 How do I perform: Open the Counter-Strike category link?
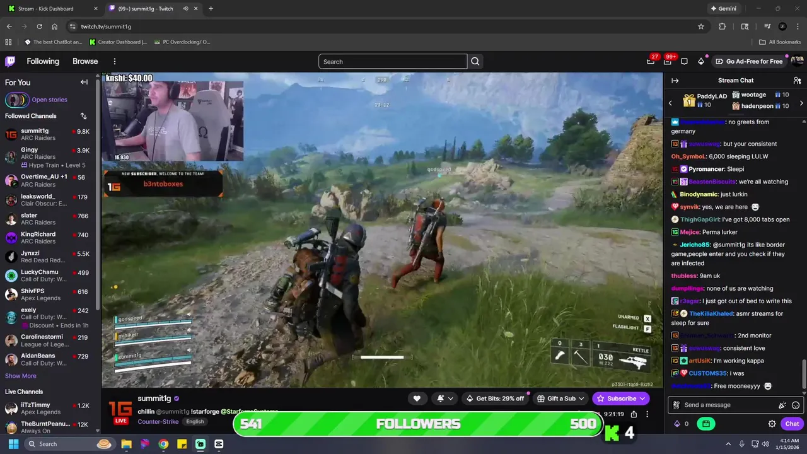(x=158, y=421)
